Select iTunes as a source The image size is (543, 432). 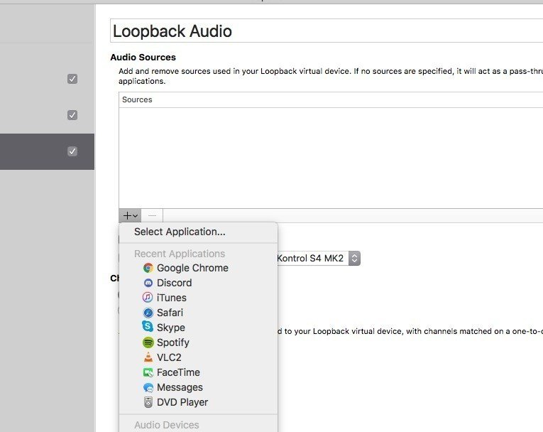198,298
